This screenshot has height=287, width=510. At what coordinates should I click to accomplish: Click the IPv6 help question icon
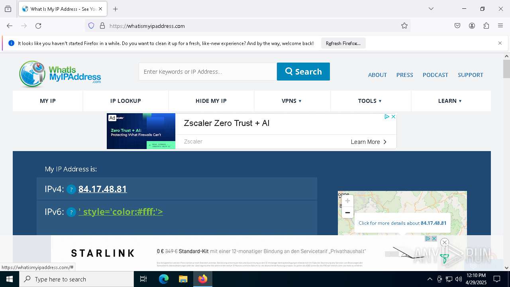coord(71,212)
